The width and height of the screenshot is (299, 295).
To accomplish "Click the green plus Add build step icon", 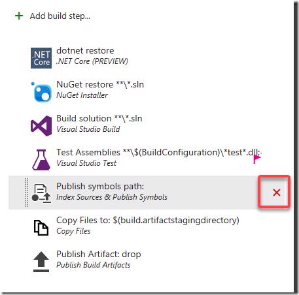I will (19, 16).
